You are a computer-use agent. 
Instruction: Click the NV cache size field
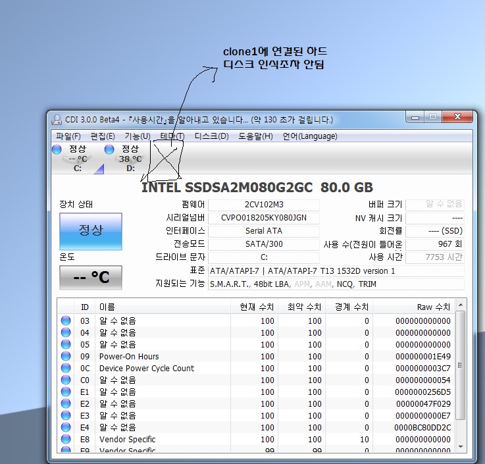435,218
